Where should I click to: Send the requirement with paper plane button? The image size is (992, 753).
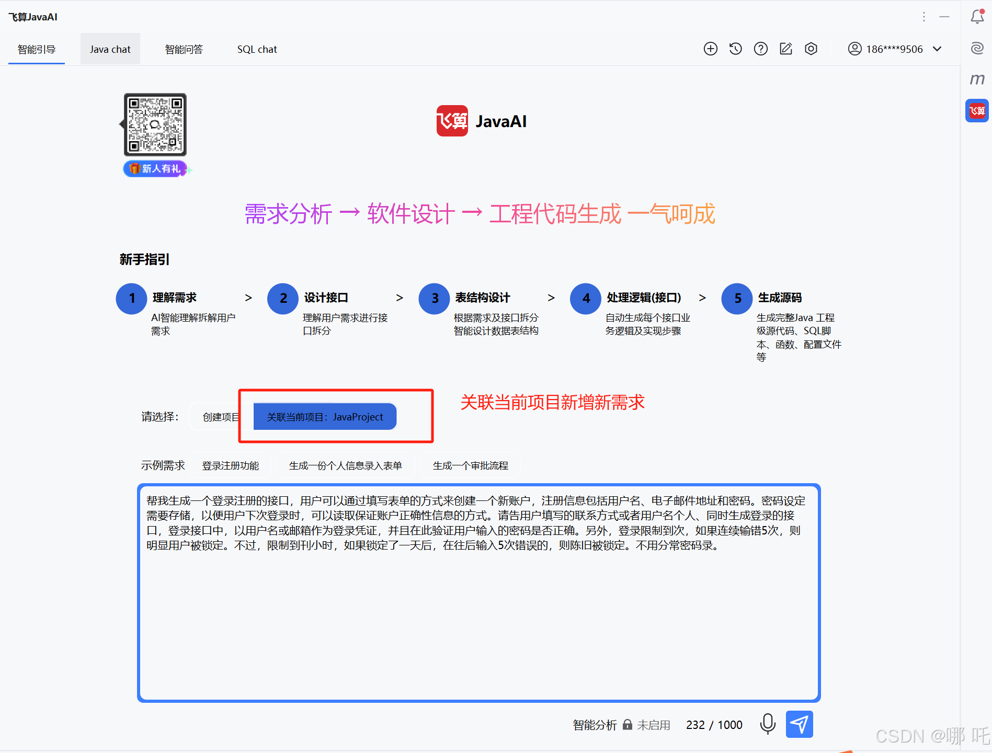(x=799, y=724)
